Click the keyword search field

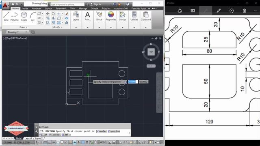(x=67, y=4)
